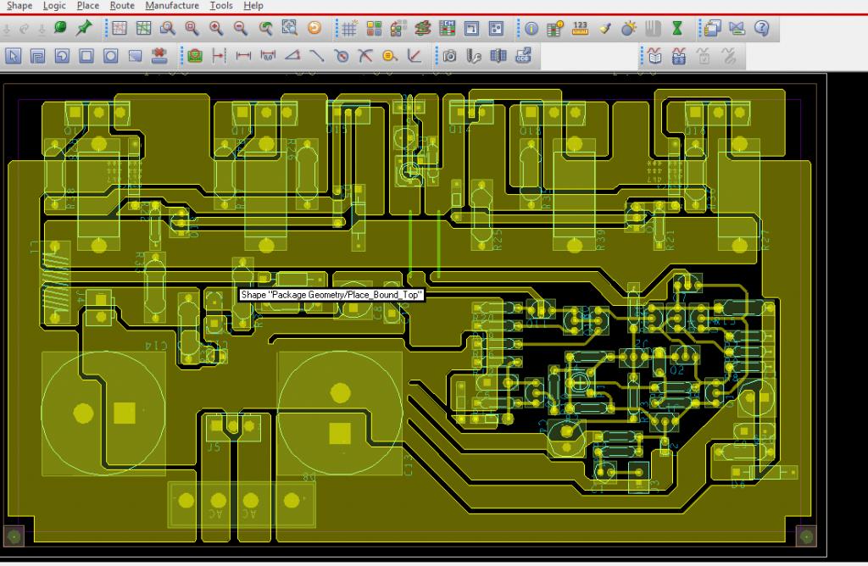Click the camera snapshot icon
This screenshot has width=868, height=566.
(449, 56)
